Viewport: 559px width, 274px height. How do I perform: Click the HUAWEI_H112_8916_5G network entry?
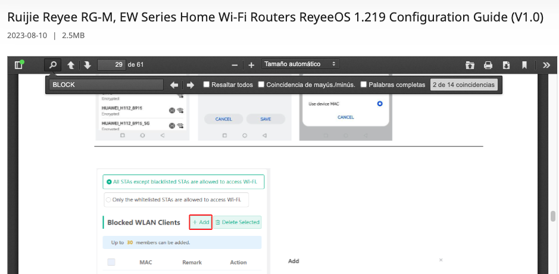(142, 125)
